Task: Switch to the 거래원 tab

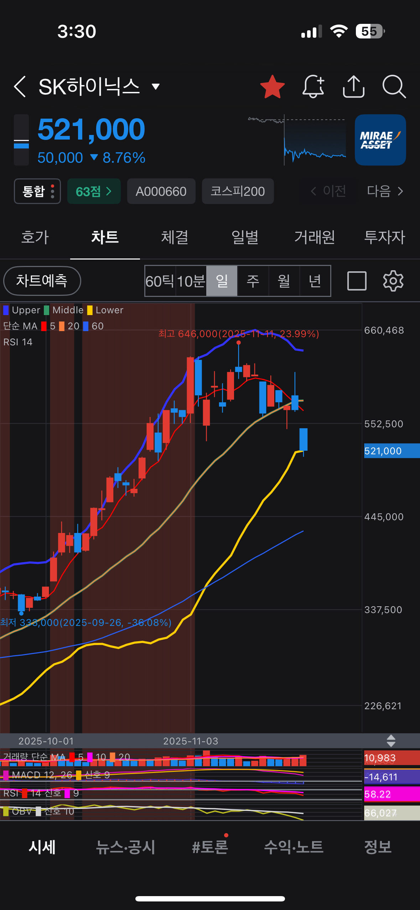Action: (315, 237)
